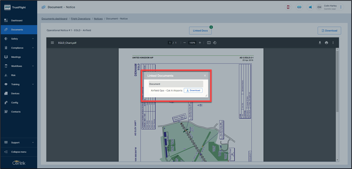This screenshot has height=169, width=352.
Task: Open the megaphone announcements icon
Action: coord(310,7)
